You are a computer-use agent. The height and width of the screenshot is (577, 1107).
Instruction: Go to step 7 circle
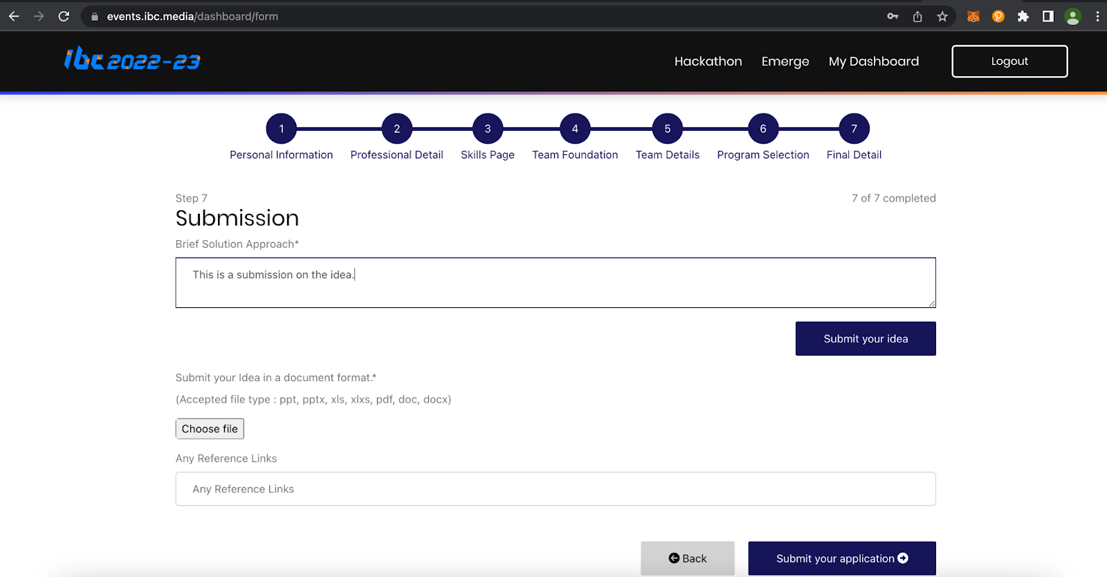[x=854, y=129]
